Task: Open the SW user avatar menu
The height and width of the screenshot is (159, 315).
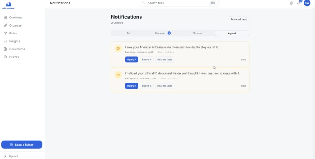Action: (307, 3)
